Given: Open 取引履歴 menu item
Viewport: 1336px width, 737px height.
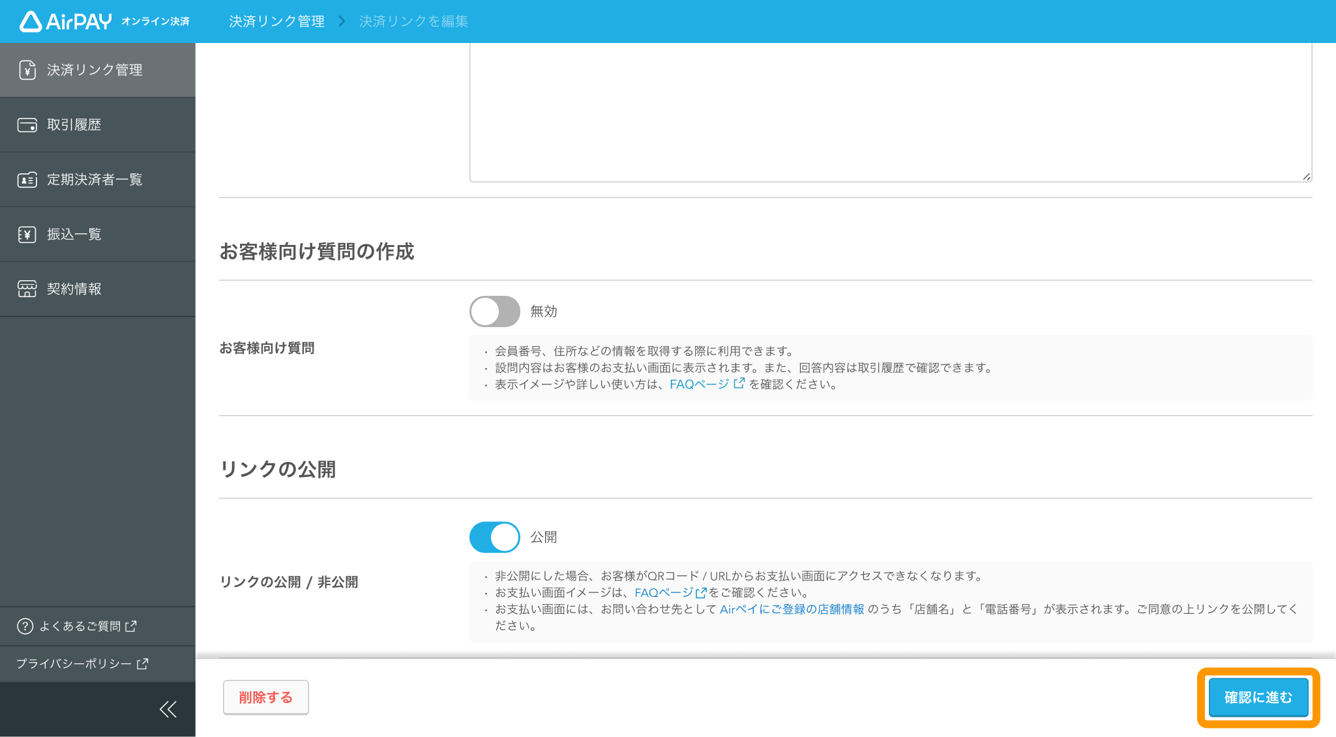Looking at the screenshot, I should 74,125.
